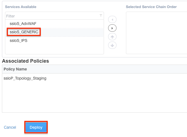Move service down in chain order

coord(112,45)
